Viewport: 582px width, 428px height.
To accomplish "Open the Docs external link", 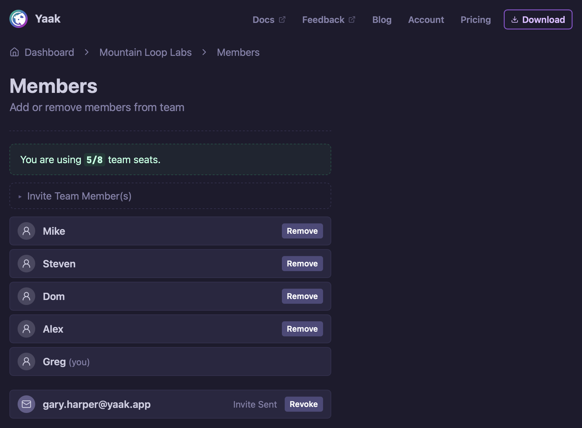I will point(269,20).
